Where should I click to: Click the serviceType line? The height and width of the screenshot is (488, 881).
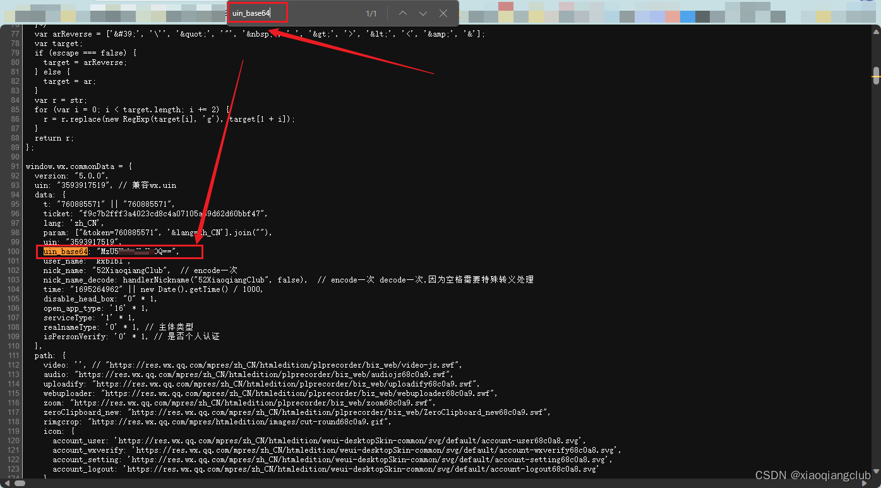click(89, 318)
